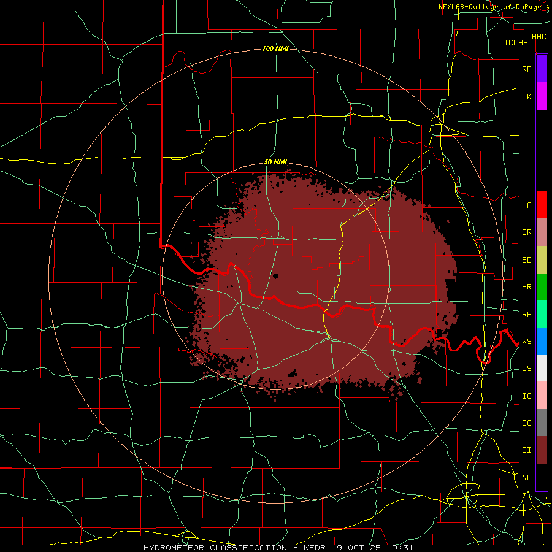The width and height of the screenshot is (552, 552).
Task: Click the ND black legend swatch
Action: [x=542, y=477]
